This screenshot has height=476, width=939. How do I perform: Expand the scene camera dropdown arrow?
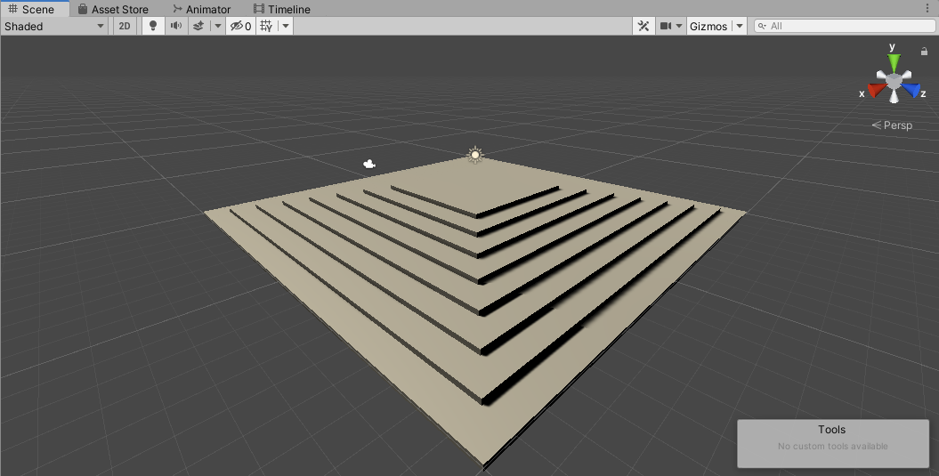[x=679, y=27]
